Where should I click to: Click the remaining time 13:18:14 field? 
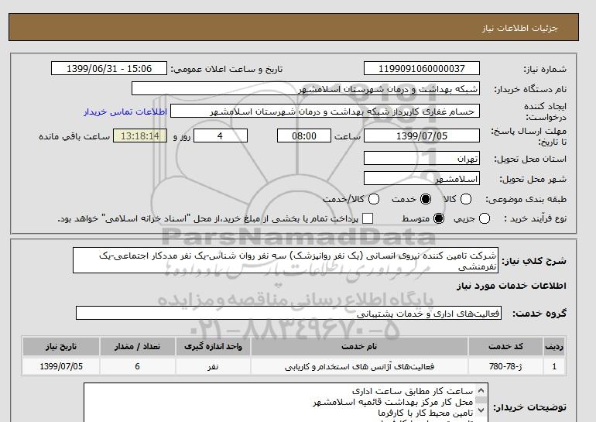[140, 136]
